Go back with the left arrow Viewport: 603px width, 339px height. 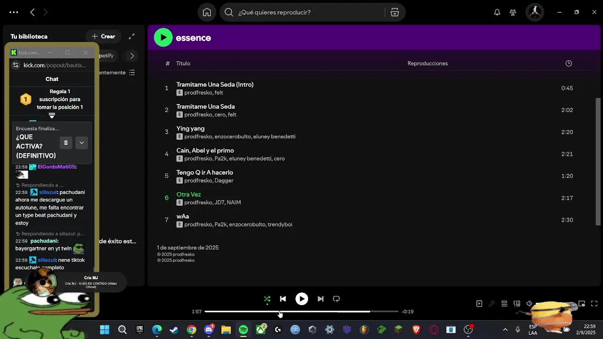pyautogui.click(x=33, y=12)
